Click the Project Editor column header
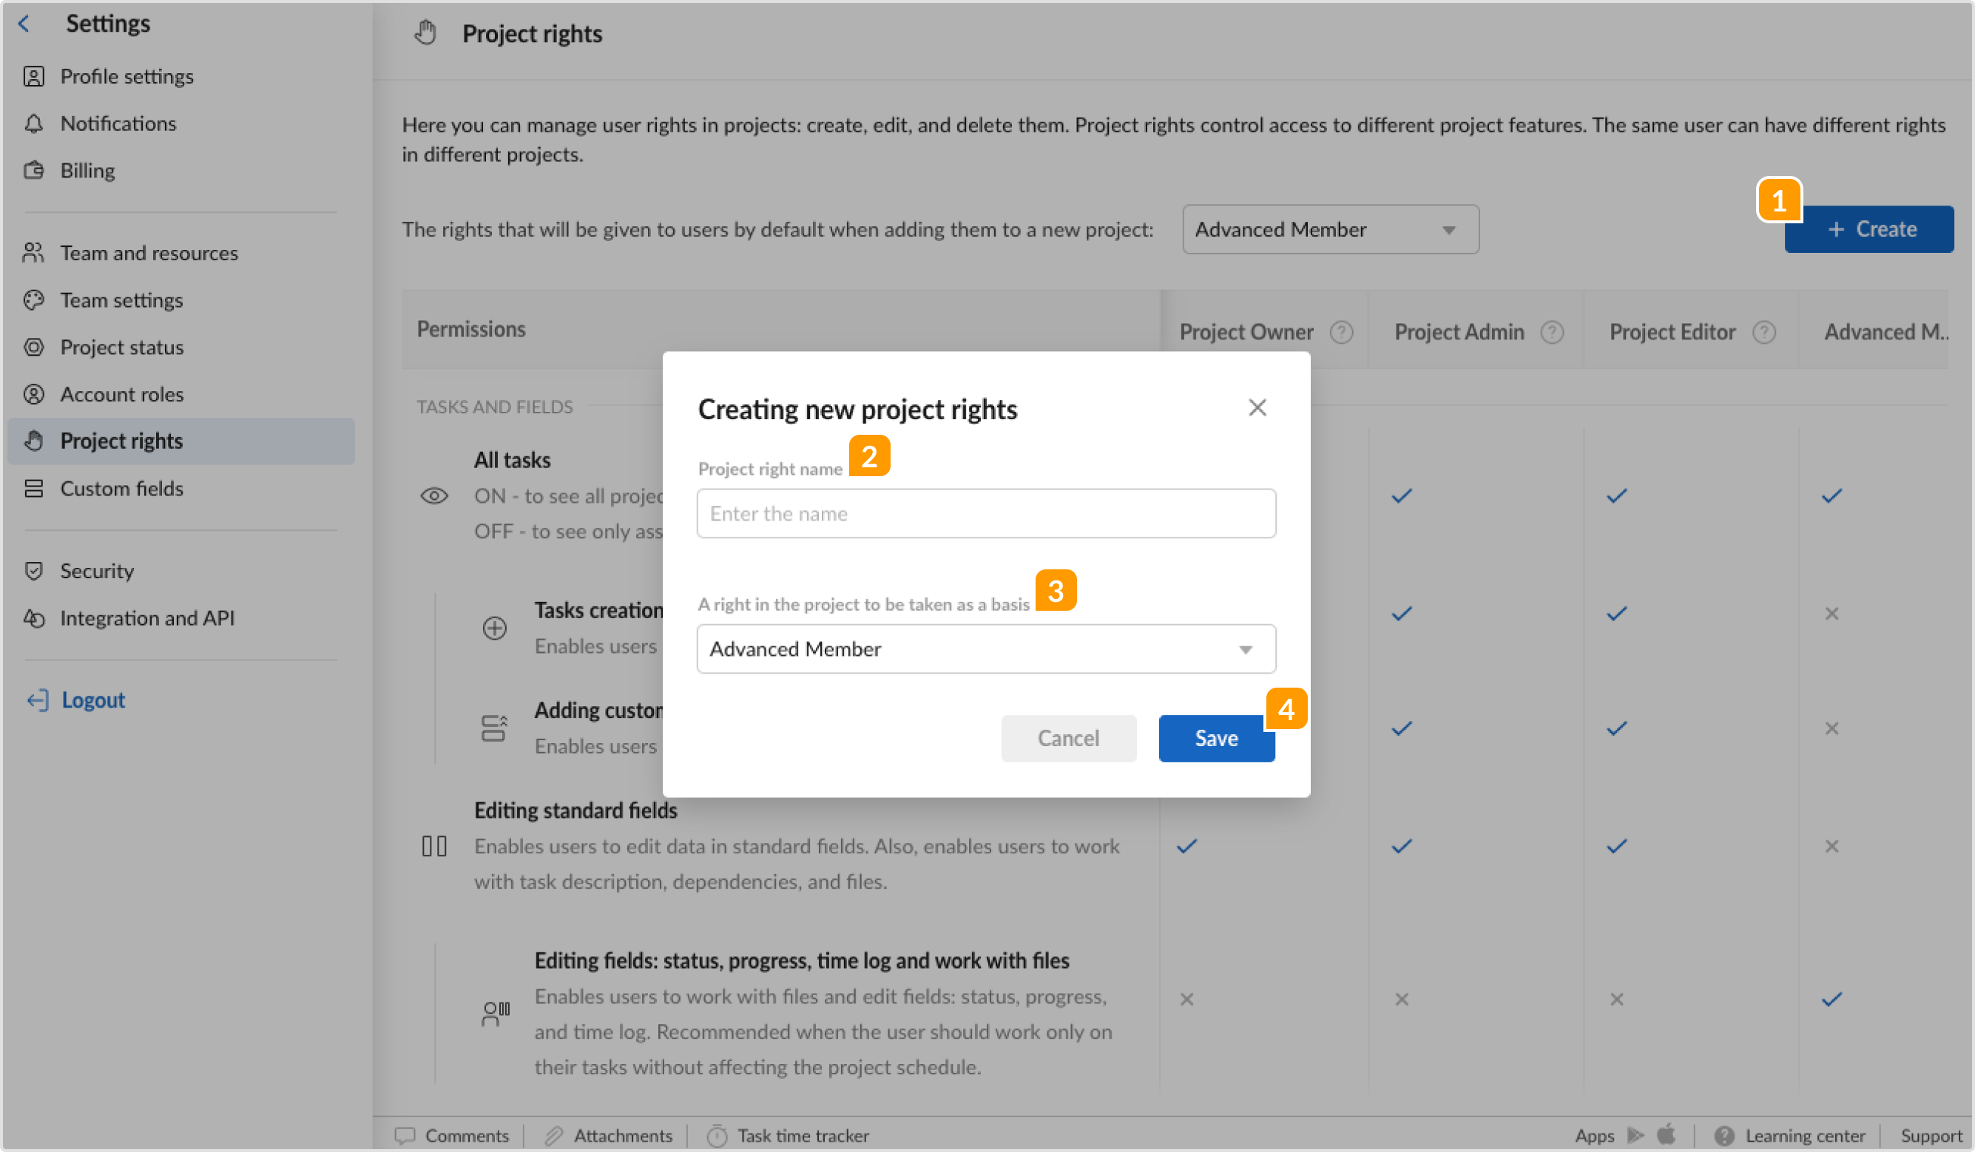The image size is (1975, 1152). (x=1672, y=332)
